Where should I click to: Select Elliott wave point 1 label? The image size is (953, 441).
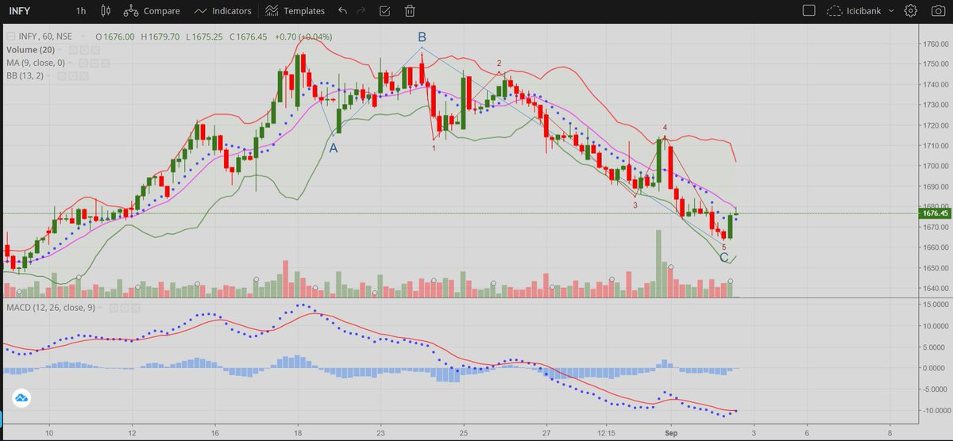pyautogui.click(x=434, y=148)
